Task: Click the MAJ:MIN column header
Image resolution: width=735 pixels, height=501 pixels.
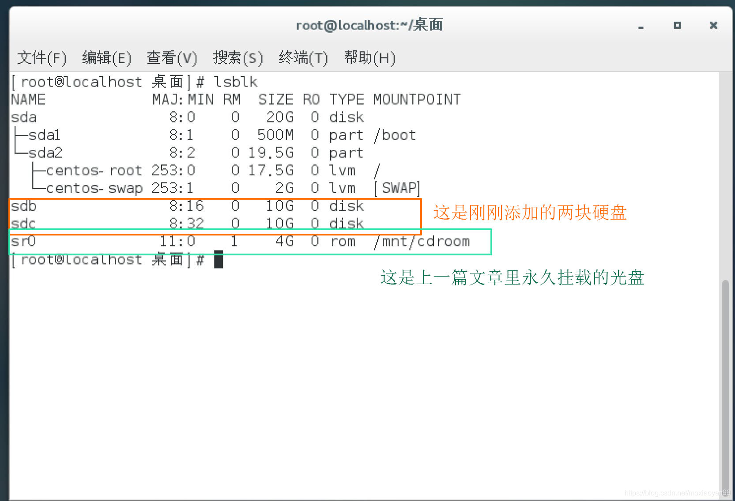Action: [183, 99]
